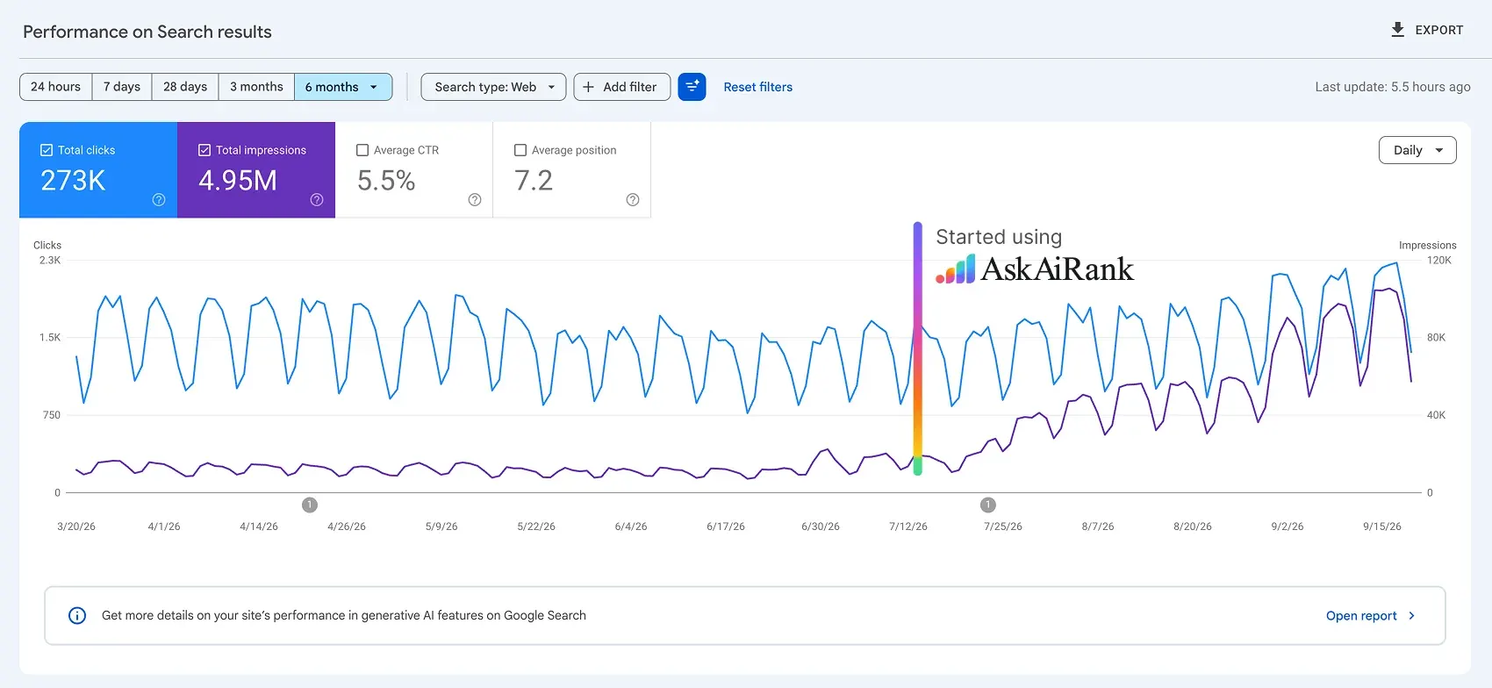Click the help icon on Average CTR card

click(475, 200)
